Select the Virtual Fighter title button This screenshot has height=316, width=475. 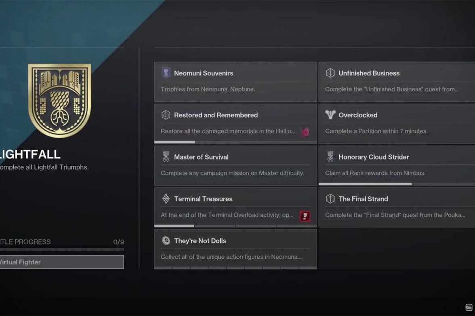(x=62, y=262)
